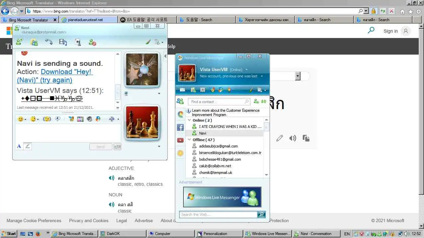This screenshot has width=424, height=238.
Task: Click the search icon beside the Send button
Action: point(117,146)
